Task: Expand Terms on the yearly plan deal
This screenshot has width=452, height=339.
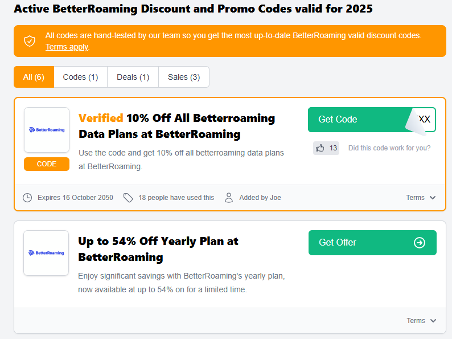Action: (421, 321)
